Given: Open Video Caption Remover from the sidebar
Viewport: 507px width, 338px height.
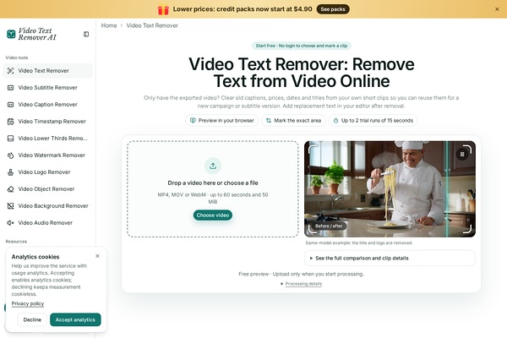Looking at the screenshot, I should (x=47, y=105).
